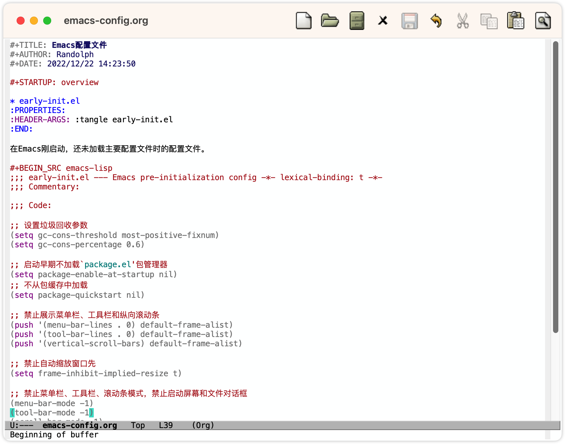This screenshot has width=565, height=444.
Task: Click the comment '不从包缓存中加载'
Action: [56, 285]
